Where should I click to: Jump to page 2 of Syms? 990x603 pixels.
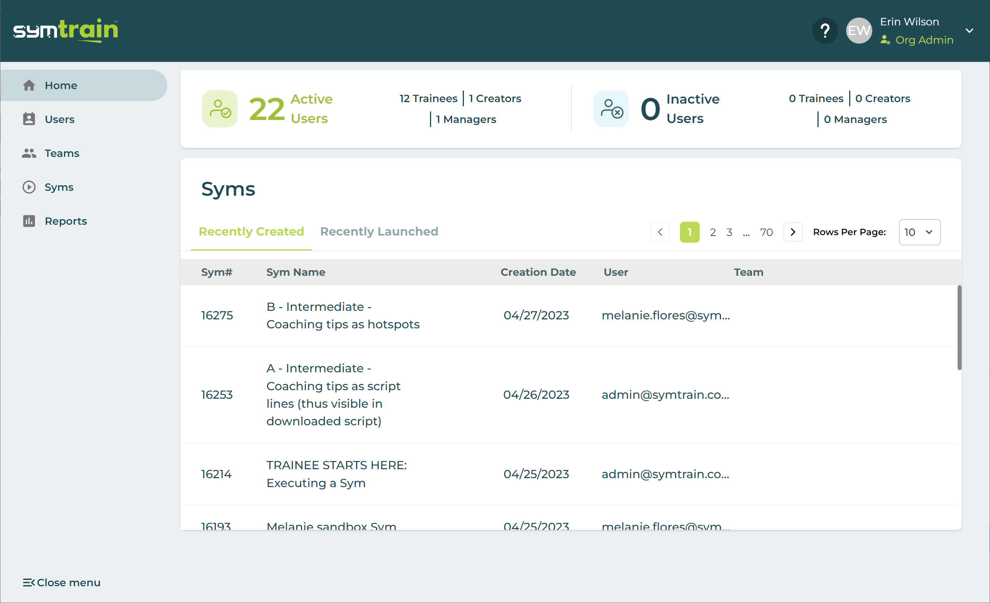[x=713, y=232]
